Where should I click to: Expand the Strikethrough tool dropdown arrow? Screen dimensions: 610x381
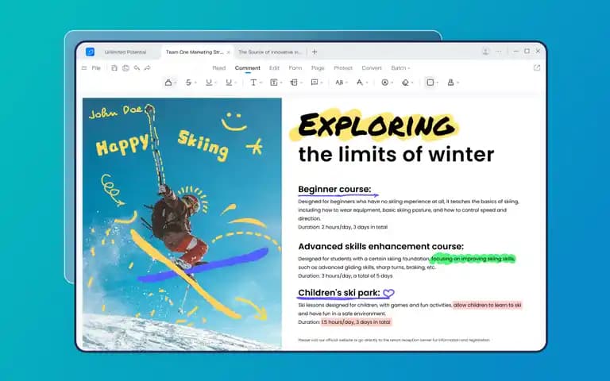coord(195,83)
